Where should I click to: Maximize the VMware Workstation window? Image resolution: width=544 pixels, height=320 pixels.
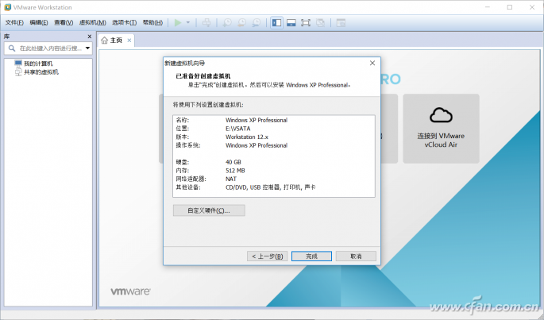coord(510,7)
